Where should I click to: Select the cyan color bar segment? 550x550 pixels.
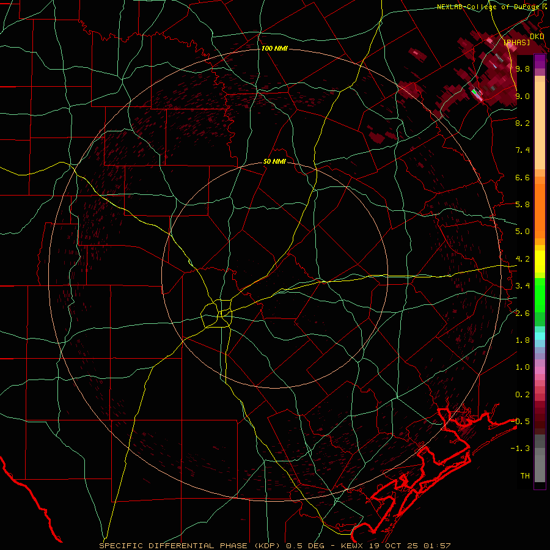click(540, 336)
